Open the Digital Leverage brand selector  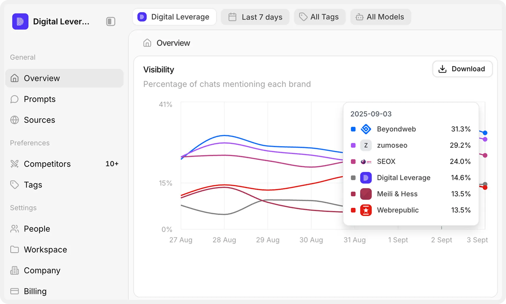(174, 17)
